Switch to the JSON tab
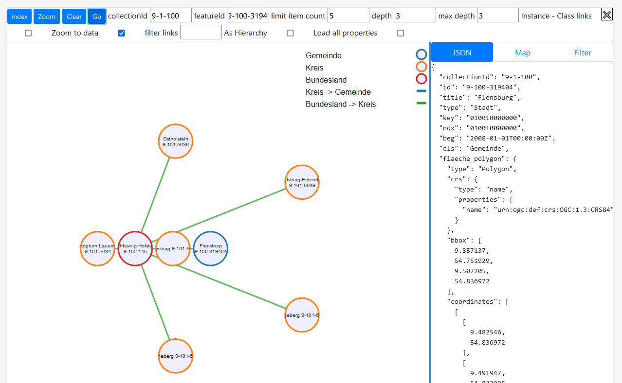Image resolution: width=622 pixels, height=383 pixels. pos(462,52)
